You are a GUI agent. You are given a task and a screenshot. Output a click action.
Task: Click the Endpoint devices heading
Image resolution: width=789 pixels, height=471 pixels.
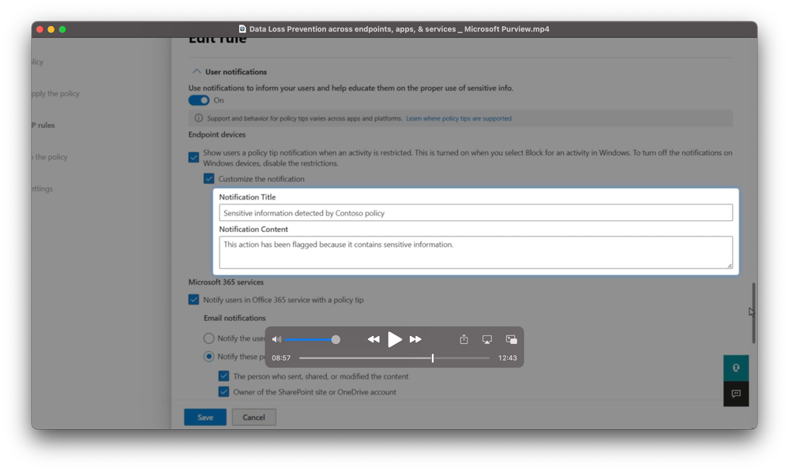[x=217, y=134]
